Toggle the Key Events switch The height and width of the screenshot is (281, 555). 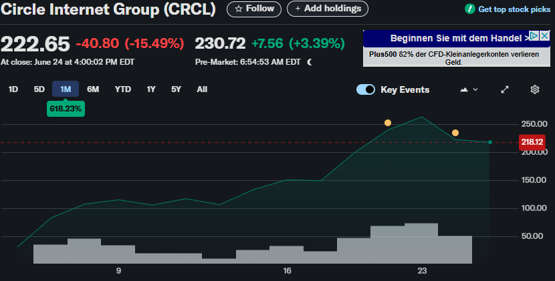[x=365, y=89]
